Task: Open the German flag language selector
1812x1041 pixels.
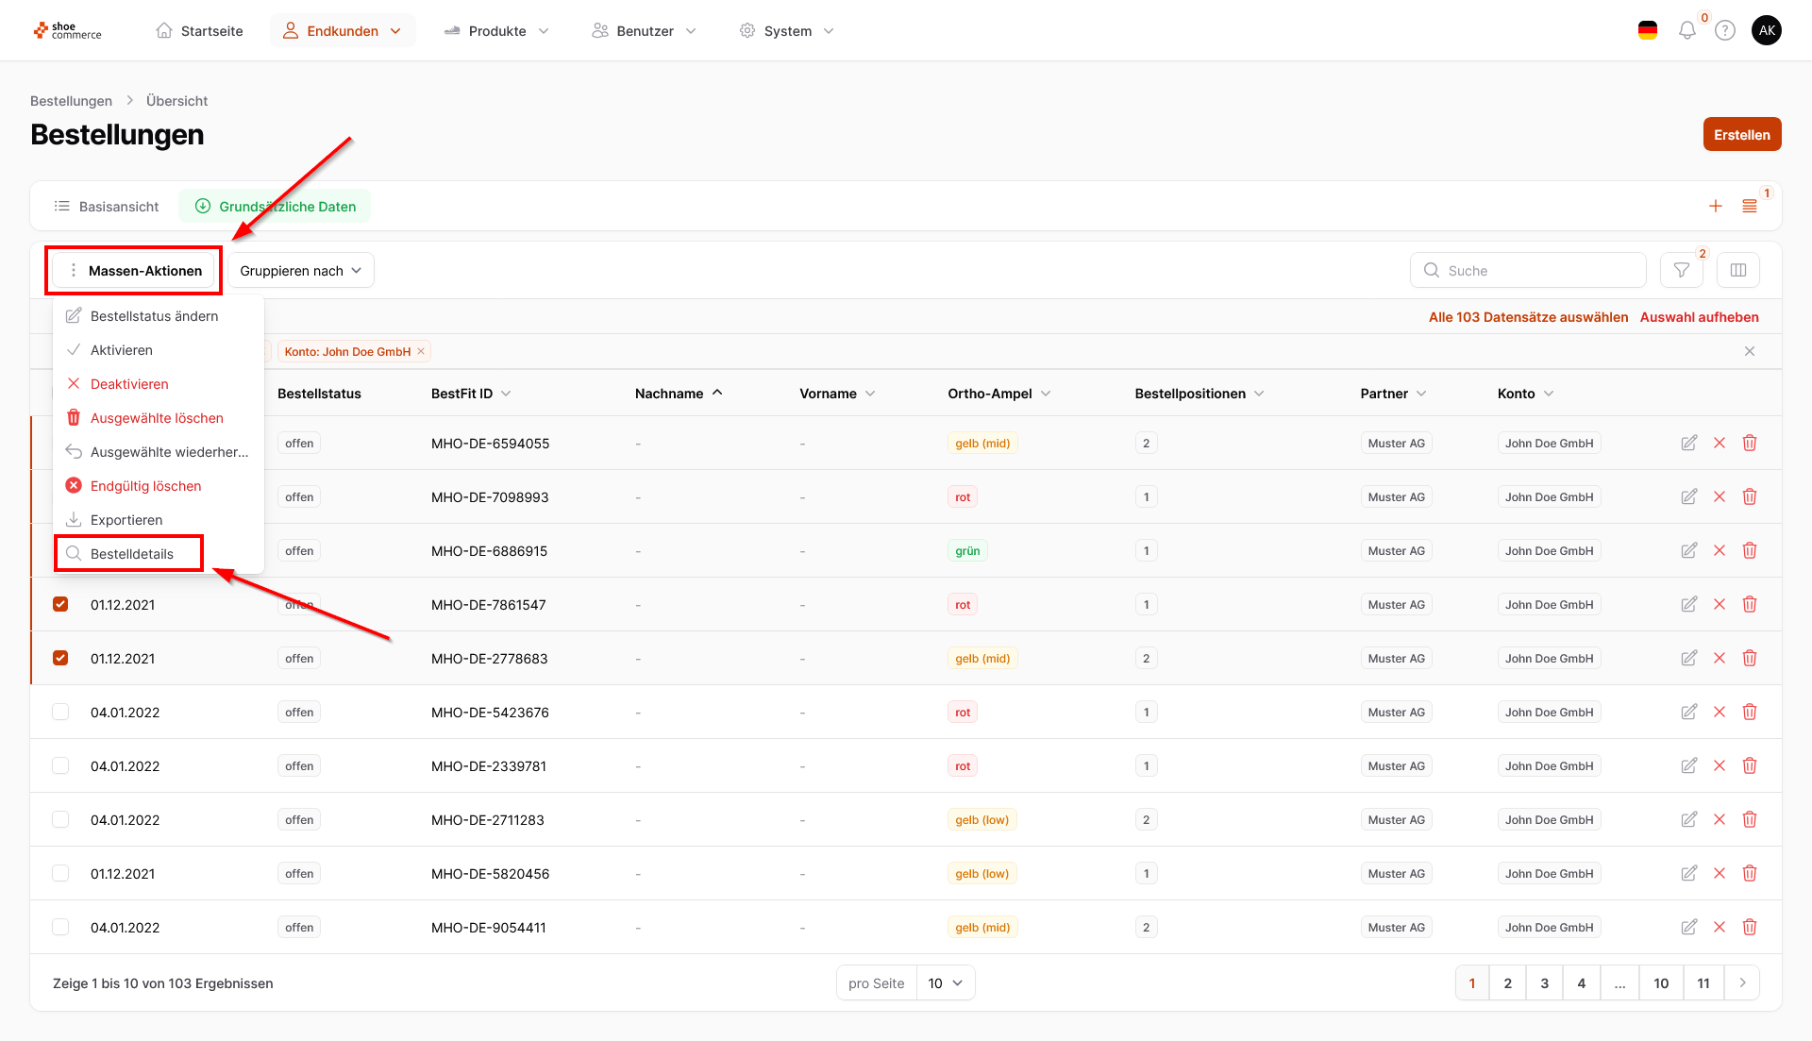Action: pos(1647,31)
